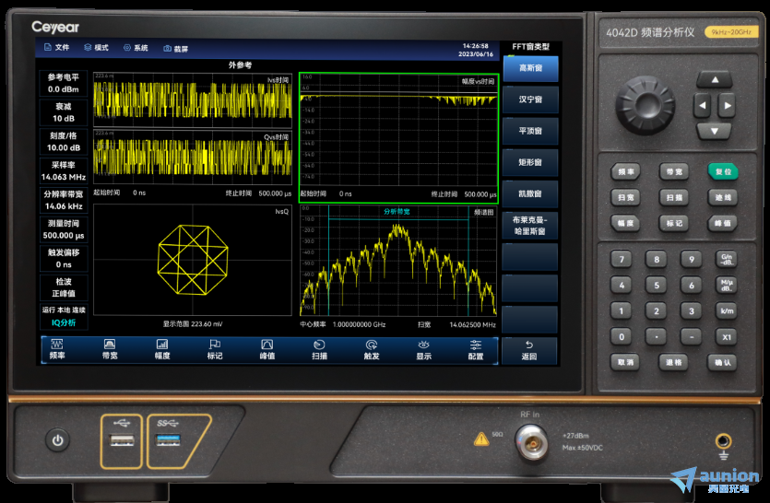Tap the green 复位 reset hardware key
This screenshot has width=770, height=503.
723,172
